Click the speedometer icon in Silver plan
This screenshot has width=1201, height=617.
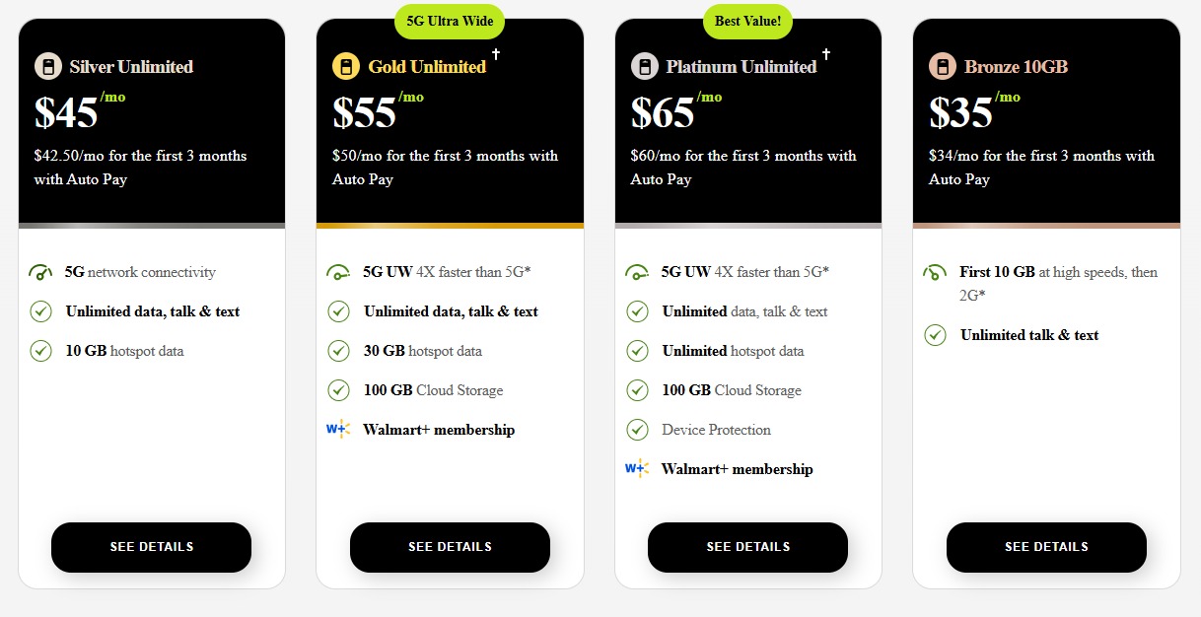coord(40,273)
